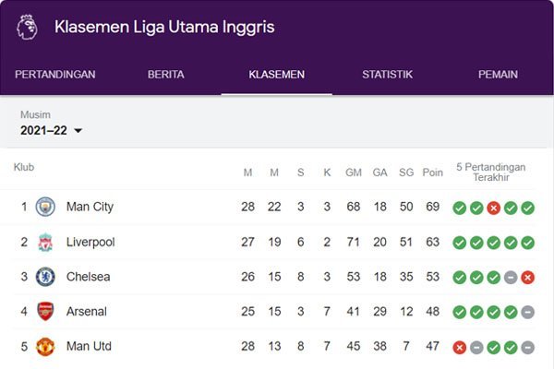The width and height of the screenshot is (554, 369).
Task: Click the Klasemen Liga Utama Inggris title
Action: point(164,27)
